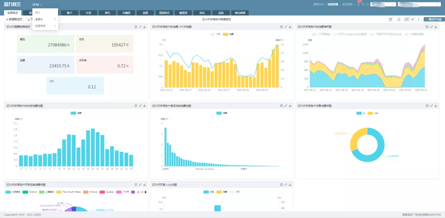Maximize the 消费-CPC折线图 panel

[x=286, y=27]
